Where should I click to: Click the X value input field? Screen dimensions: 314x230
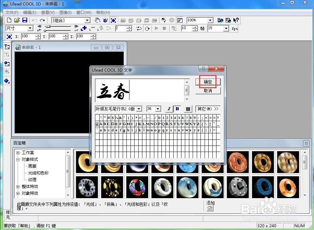[28, 36]
